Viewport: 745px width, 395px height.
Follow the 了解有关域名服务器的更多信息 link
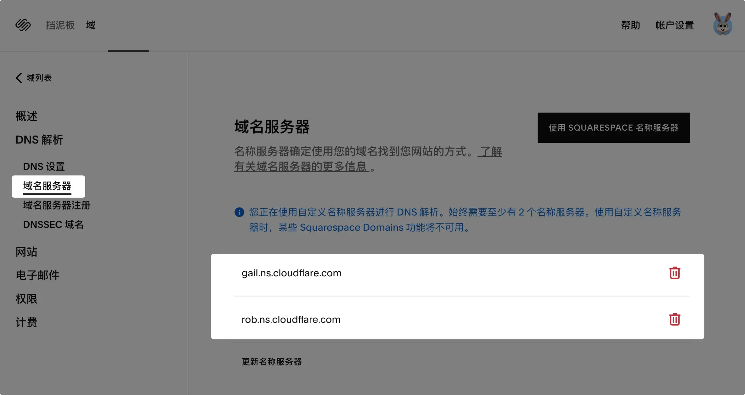point(301,166)
